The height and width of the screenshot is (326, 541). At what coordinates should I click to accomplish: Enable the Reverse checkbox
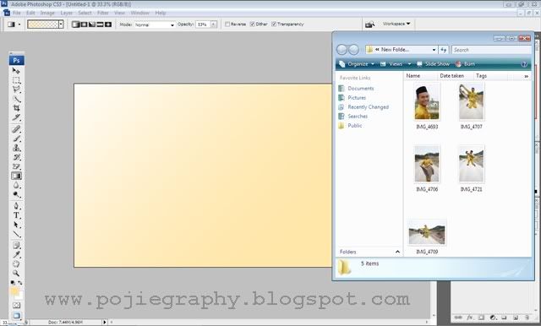(227, 24)
